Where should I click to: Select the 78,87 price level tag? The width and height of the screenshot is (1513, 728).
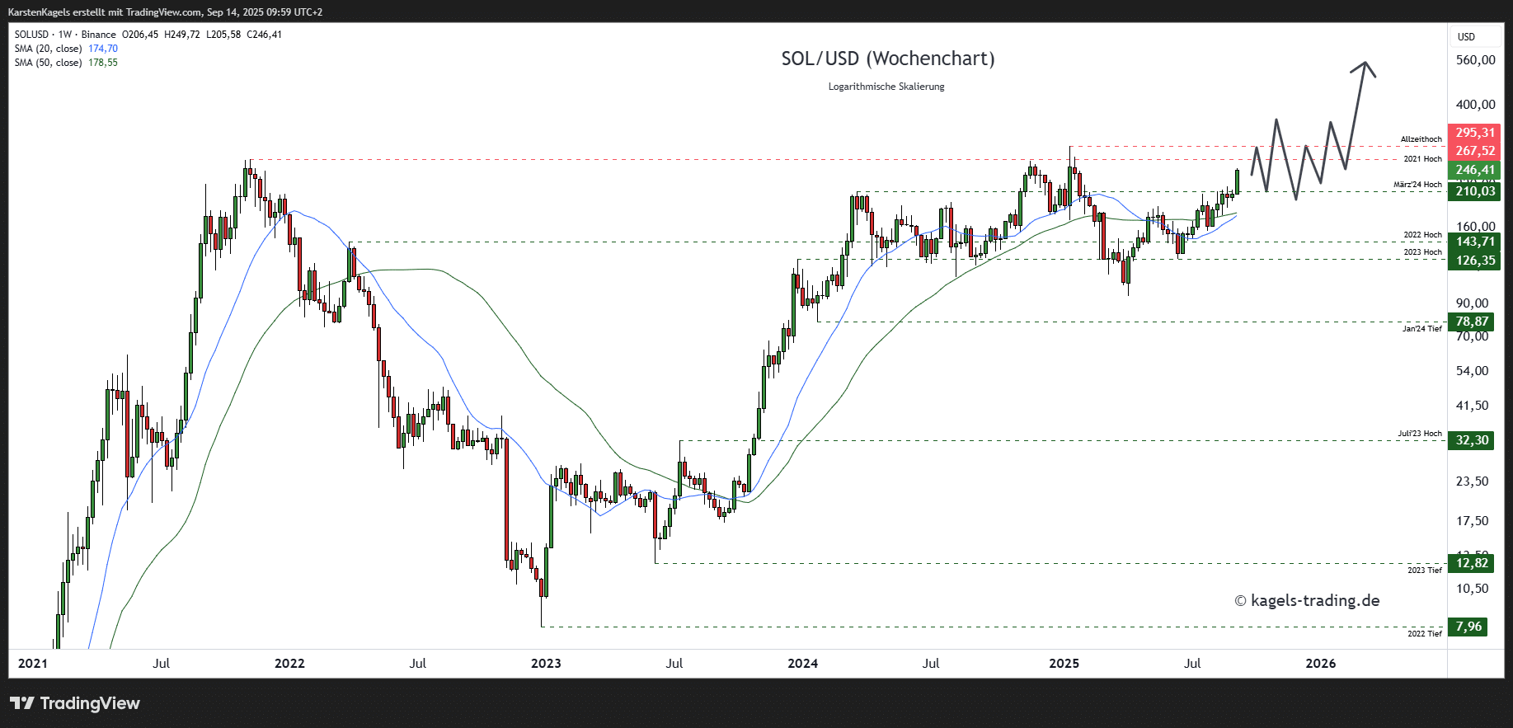click(x=1472, y=322)
